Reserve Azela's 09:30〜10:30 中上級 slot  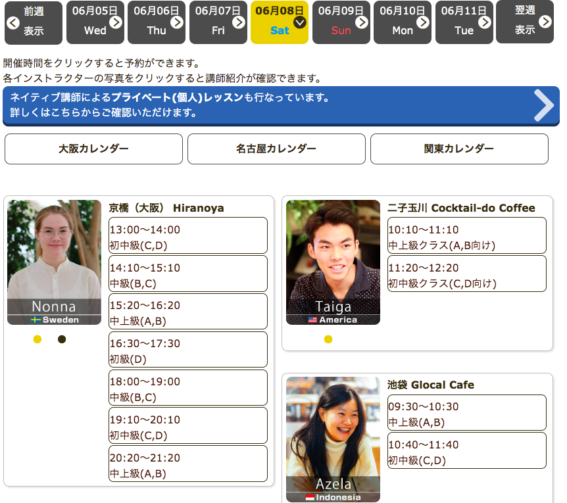(467, 412)
